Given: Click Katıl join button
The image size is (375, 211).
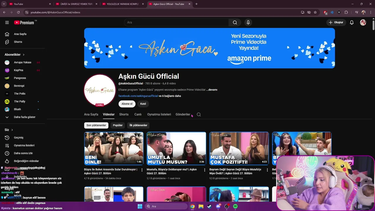Looking at the screenshot, I should point(143,104).
